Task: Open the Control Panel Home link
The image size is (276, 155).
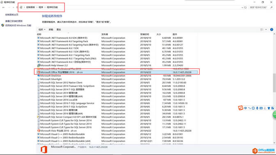Action: pos(11,15)
